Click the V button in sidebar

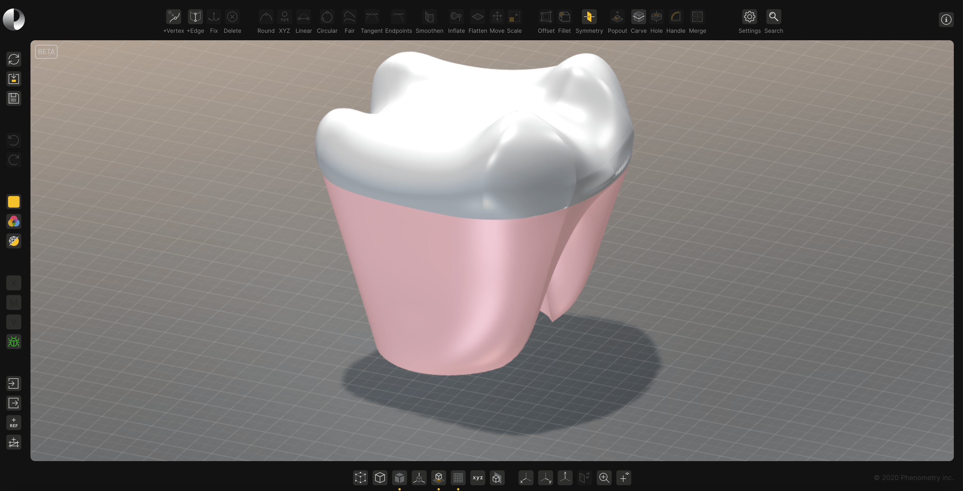tap(14, 322)
